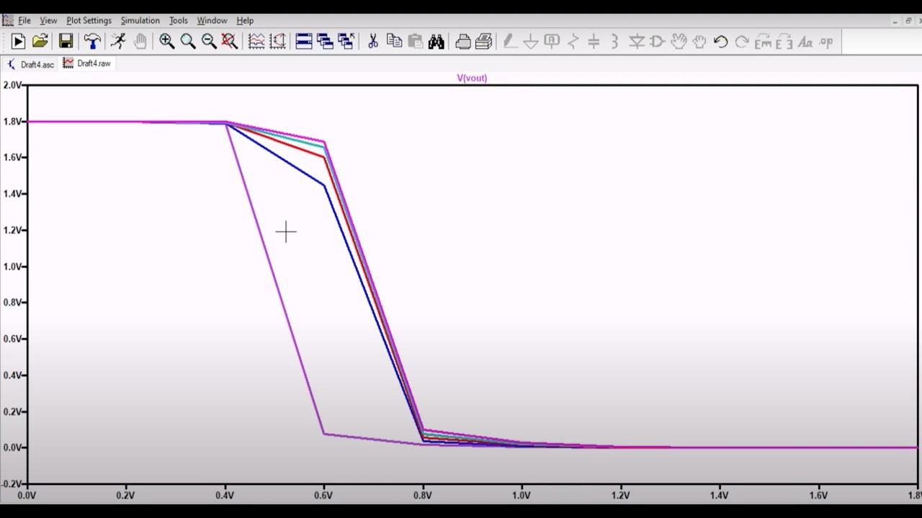
Task: Cascade windows using the overlapping panes icon
Action: pyautogui.click(x=325, y=42)
